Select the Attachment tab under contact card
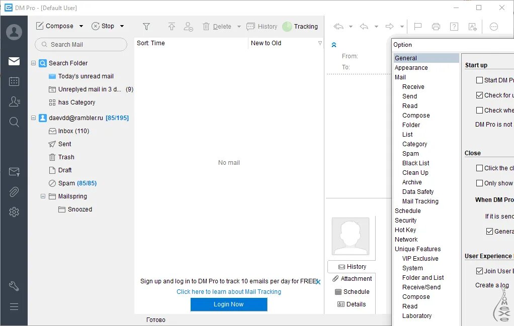This screenshot has width=514, height=326. pyautogui.click(x=352, y=279)
